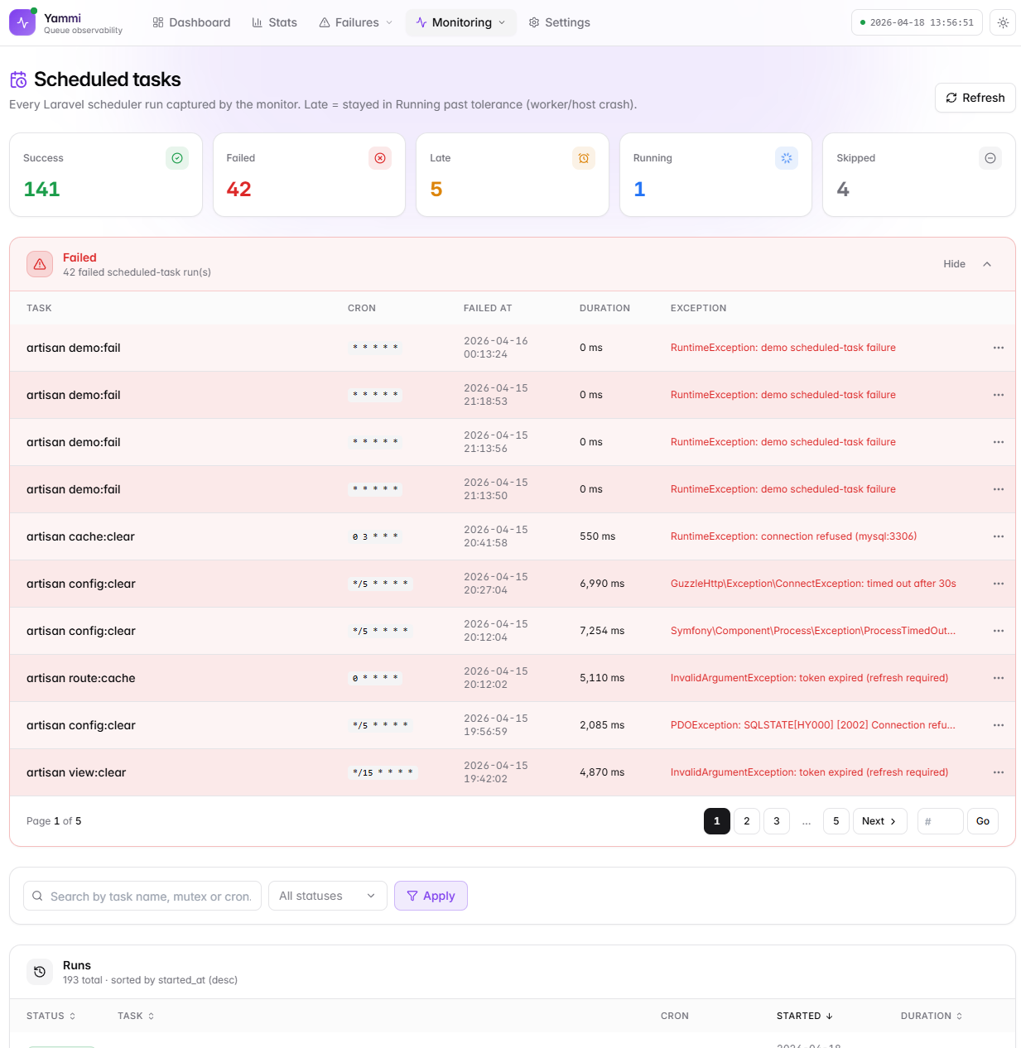Click the Runs history clock icon
1021x1048 pixels.
(x=40, y=972)
